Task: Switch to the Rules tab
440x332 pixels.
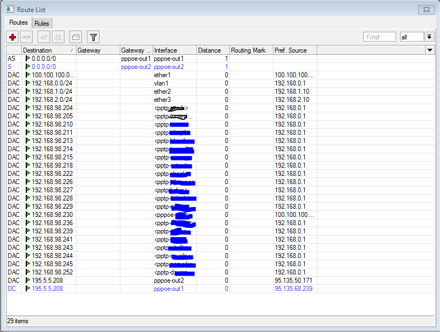Action: 42,23
